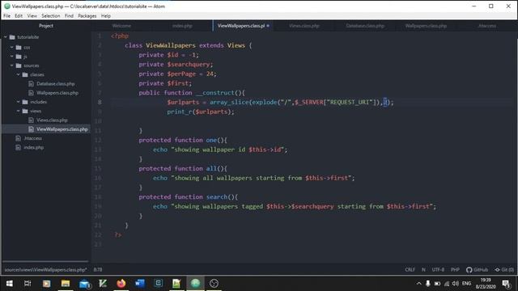Viewport: 518px width, 291px height.
Task: Click the project tree horizontal scrollbar
Action: tap(45, 262)
